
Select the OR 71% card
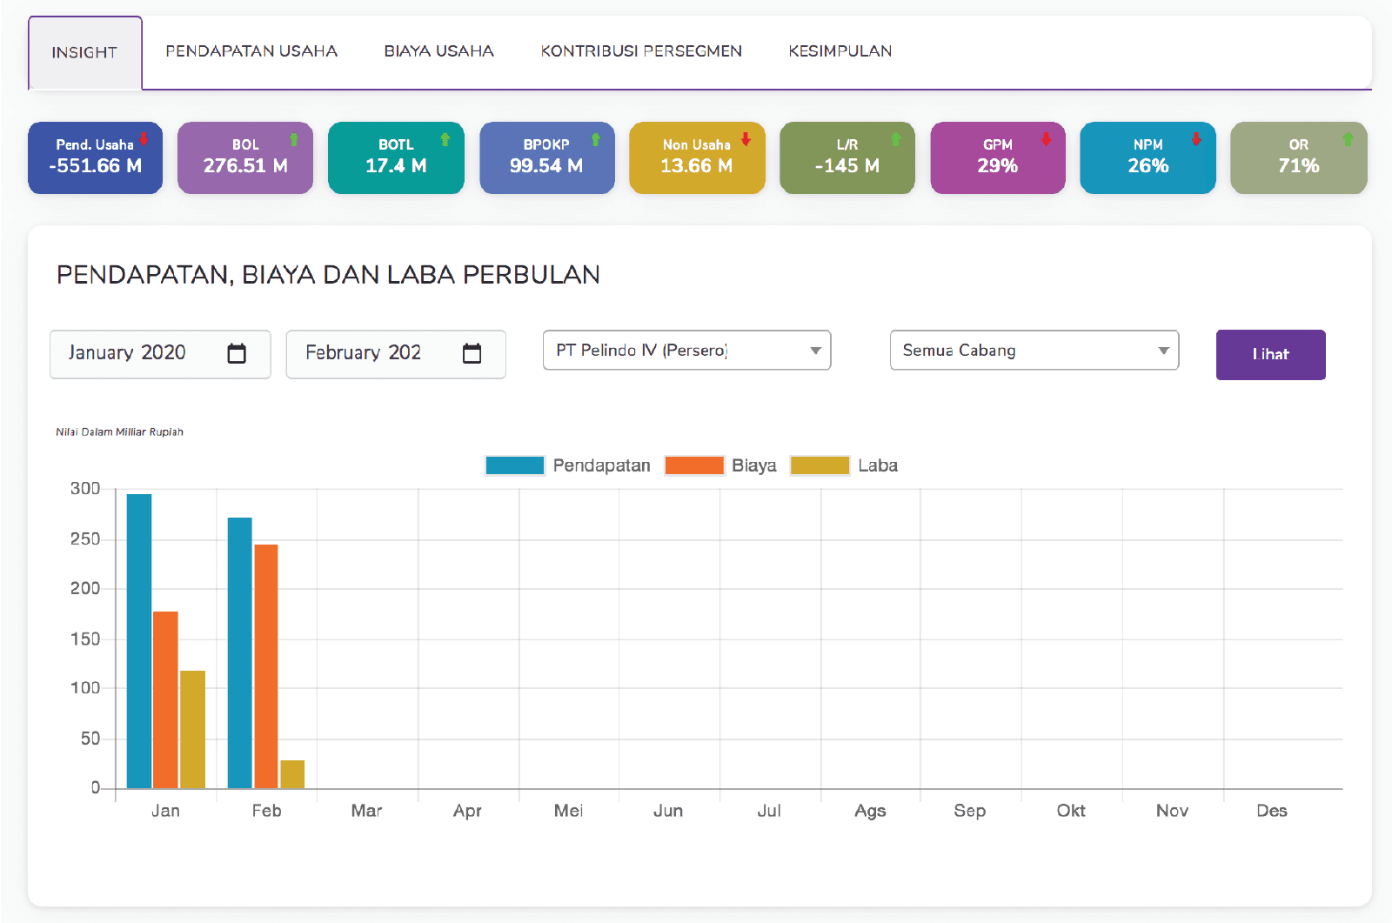pyautogui.click(x=1299, y=157)
